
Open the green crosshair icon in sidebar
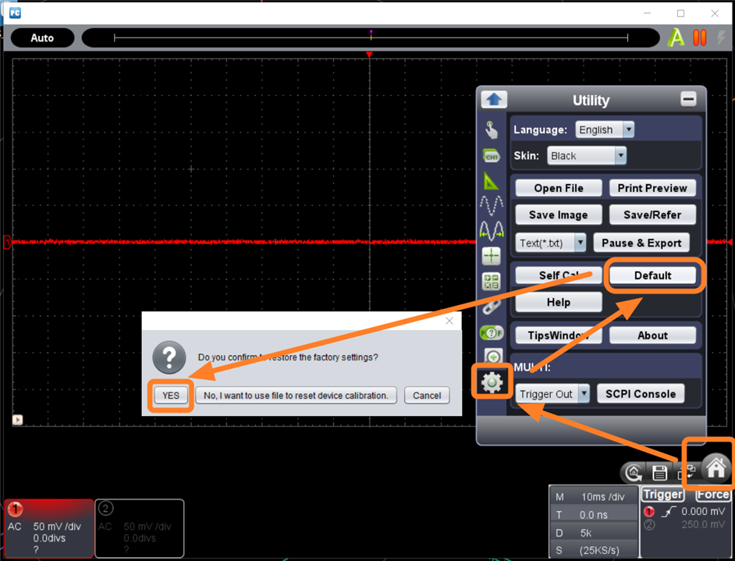click(491, 256)
